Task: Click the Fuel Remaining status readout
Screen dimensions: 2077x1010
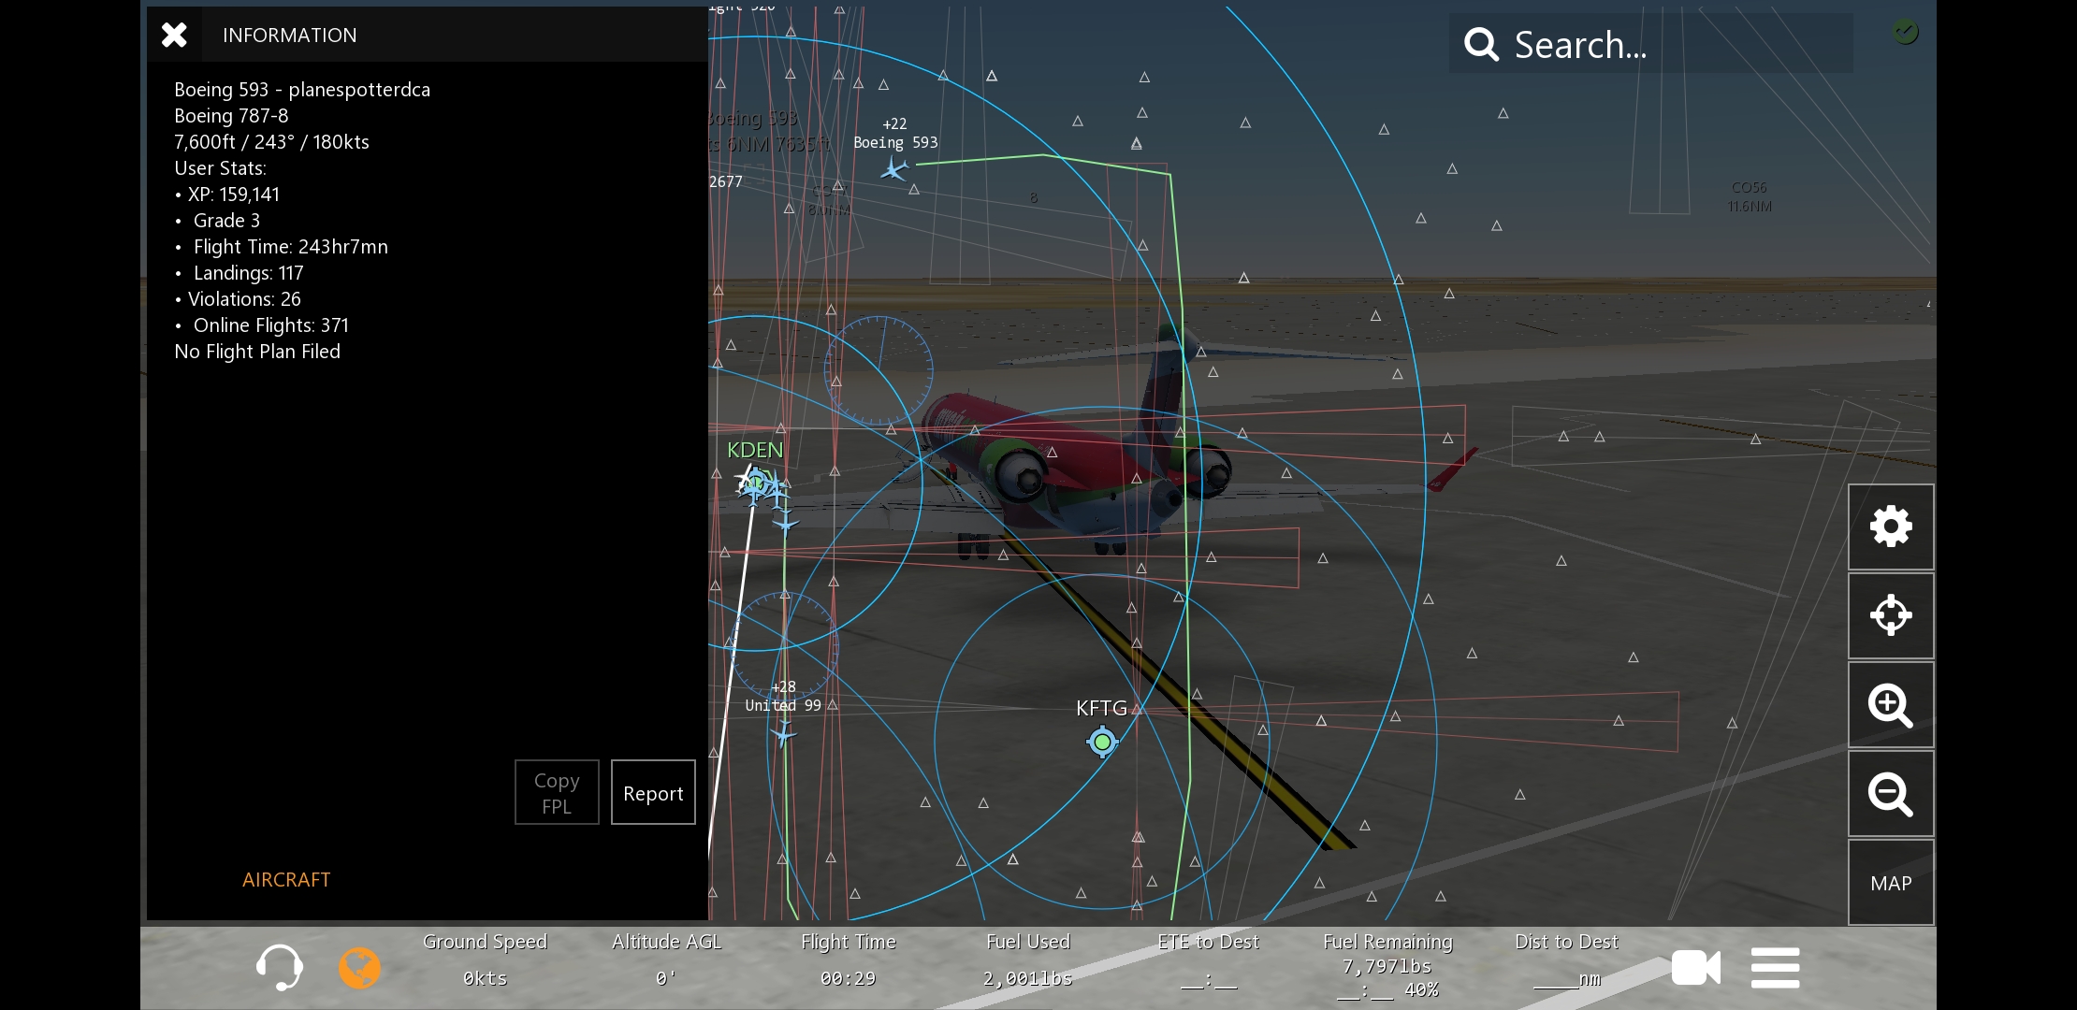Action: 1387,965
